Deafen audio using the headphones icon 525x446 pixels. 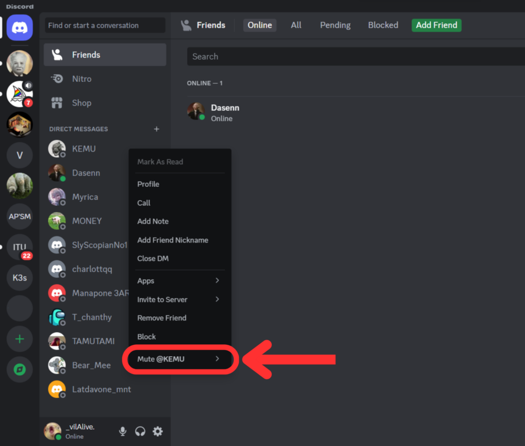(139, 431)
